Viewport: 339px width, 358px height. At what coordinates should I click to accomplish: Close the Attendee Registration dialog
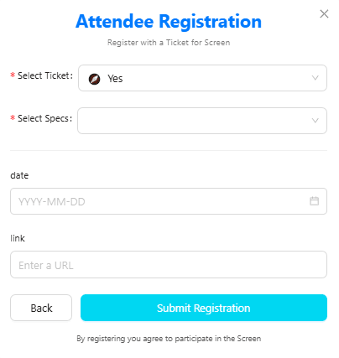tap(324, 13)
